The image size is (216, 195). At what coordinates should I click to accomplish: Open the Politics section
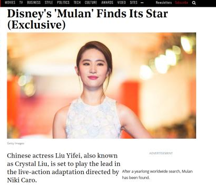point(63,3)
